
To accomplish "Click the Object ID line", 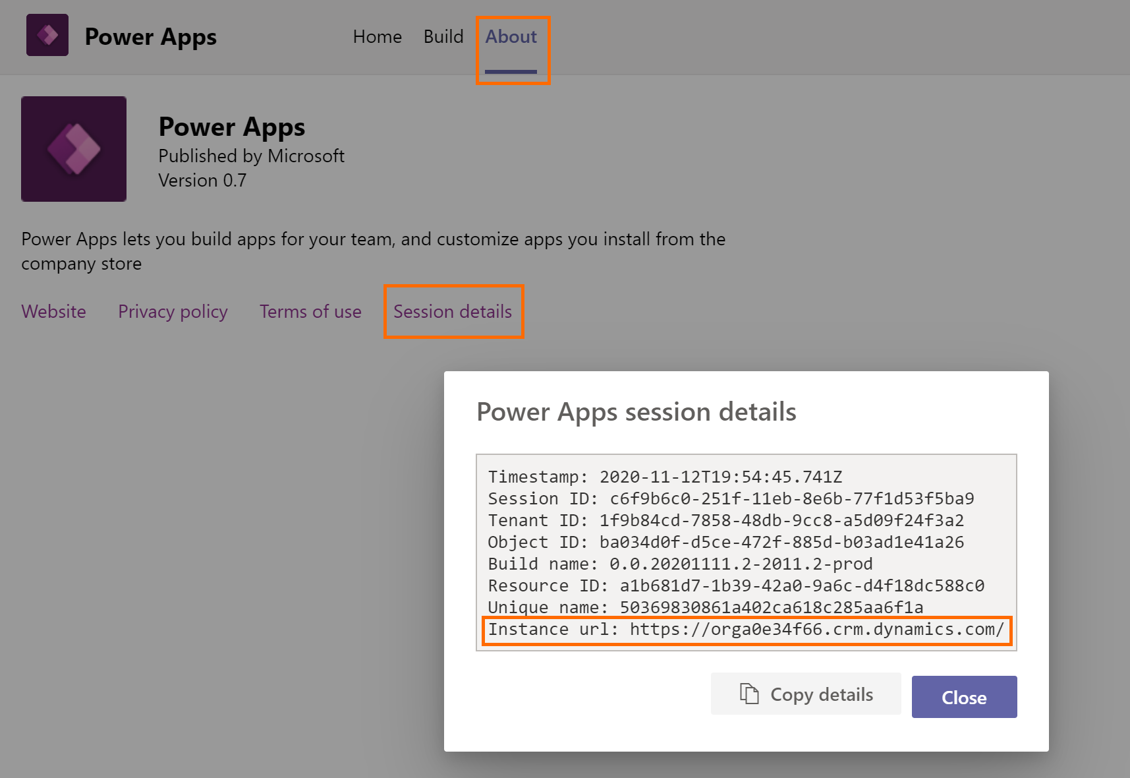I will tap(725, 542).
